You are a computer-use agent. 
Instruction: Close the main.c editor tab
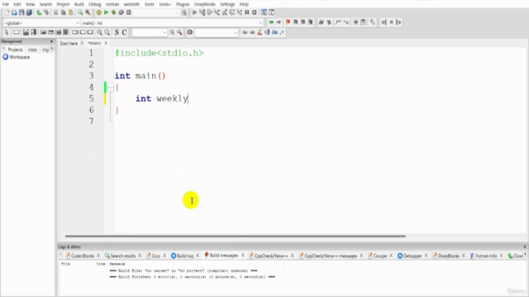point(106,43)
